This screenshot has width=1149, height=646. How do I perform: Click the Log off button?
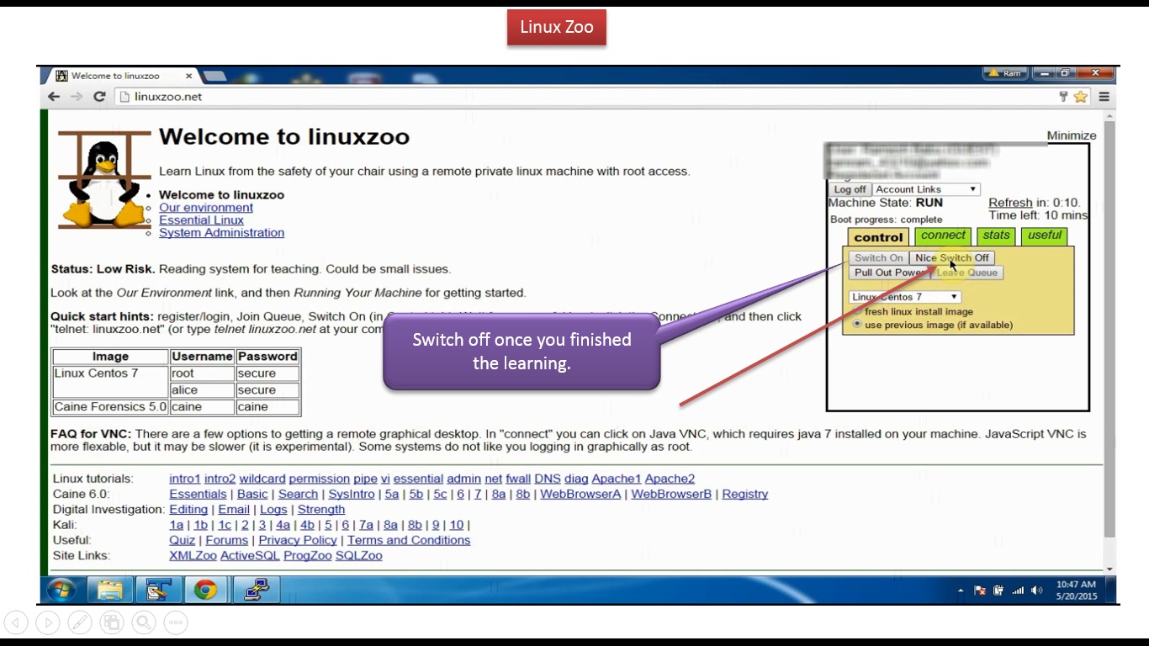[850, 189]
